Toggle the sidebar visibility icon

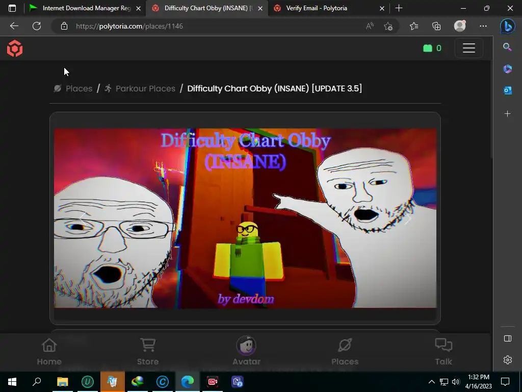pos(507,338)
